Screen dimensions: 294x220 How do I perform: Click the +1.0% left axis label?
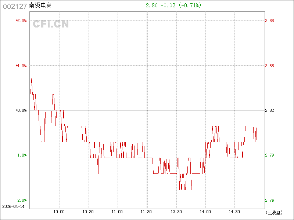21,66
